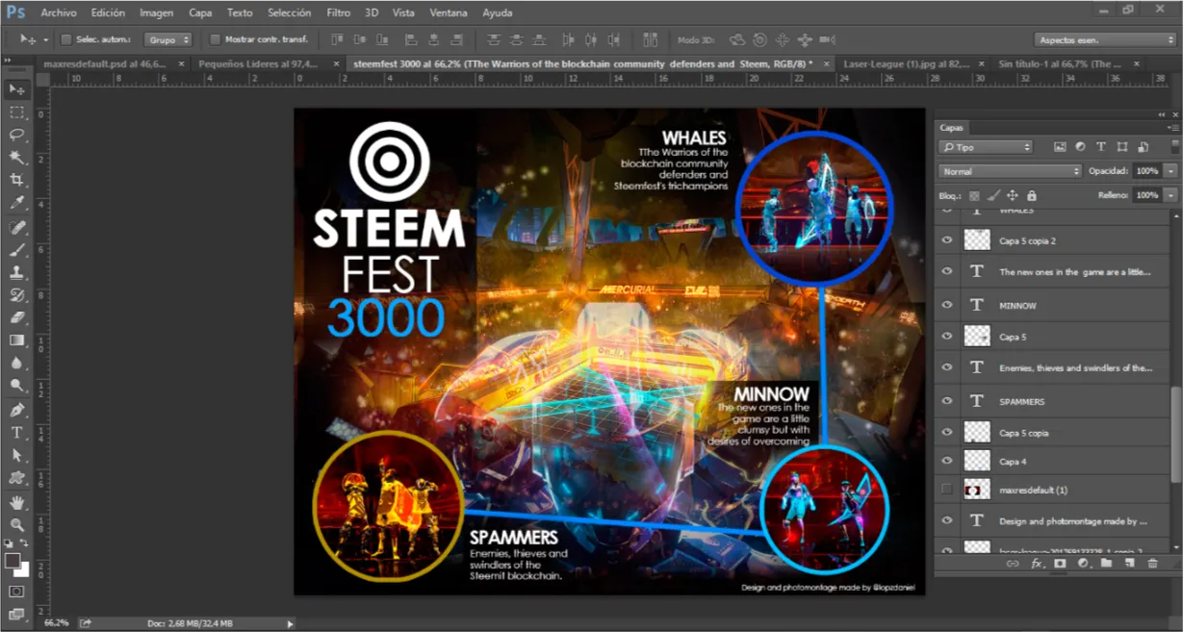1183x632 pixels.
Task: Select the History Brush tool
Action: tap(16, 295)
